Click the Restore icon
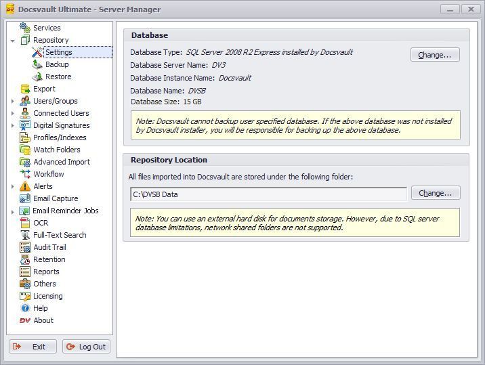The height and width of the screenshot is (365, 485). [37, 77]
